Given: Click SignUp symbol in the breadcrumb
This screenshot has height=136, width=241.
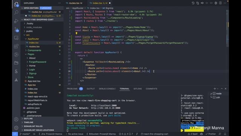Looking at the screenshot, I should (108, 8).
